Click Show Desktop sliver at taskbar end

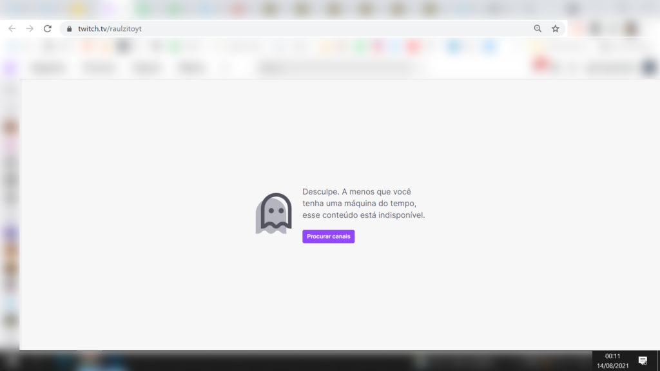pos(658,360)
